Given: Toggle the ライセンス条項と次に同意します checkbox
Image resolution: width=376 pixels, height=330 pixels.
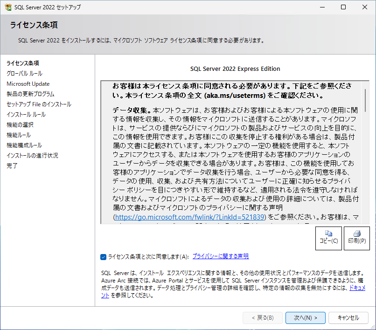Looking at the screenshot, I should click(104, 257).
